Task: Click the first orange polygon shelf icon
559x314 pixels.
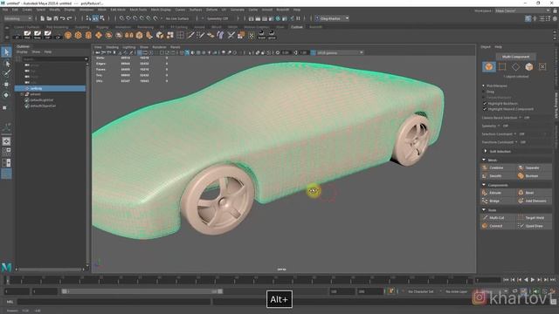Action: tap(68, 35)
